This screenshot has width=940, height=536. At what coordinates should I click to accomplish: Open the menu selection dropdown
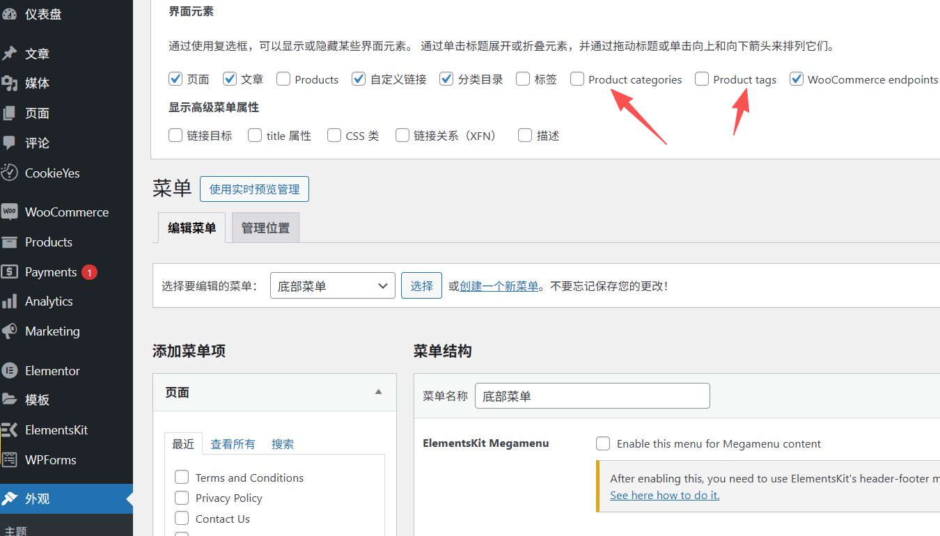pos(332,286)
